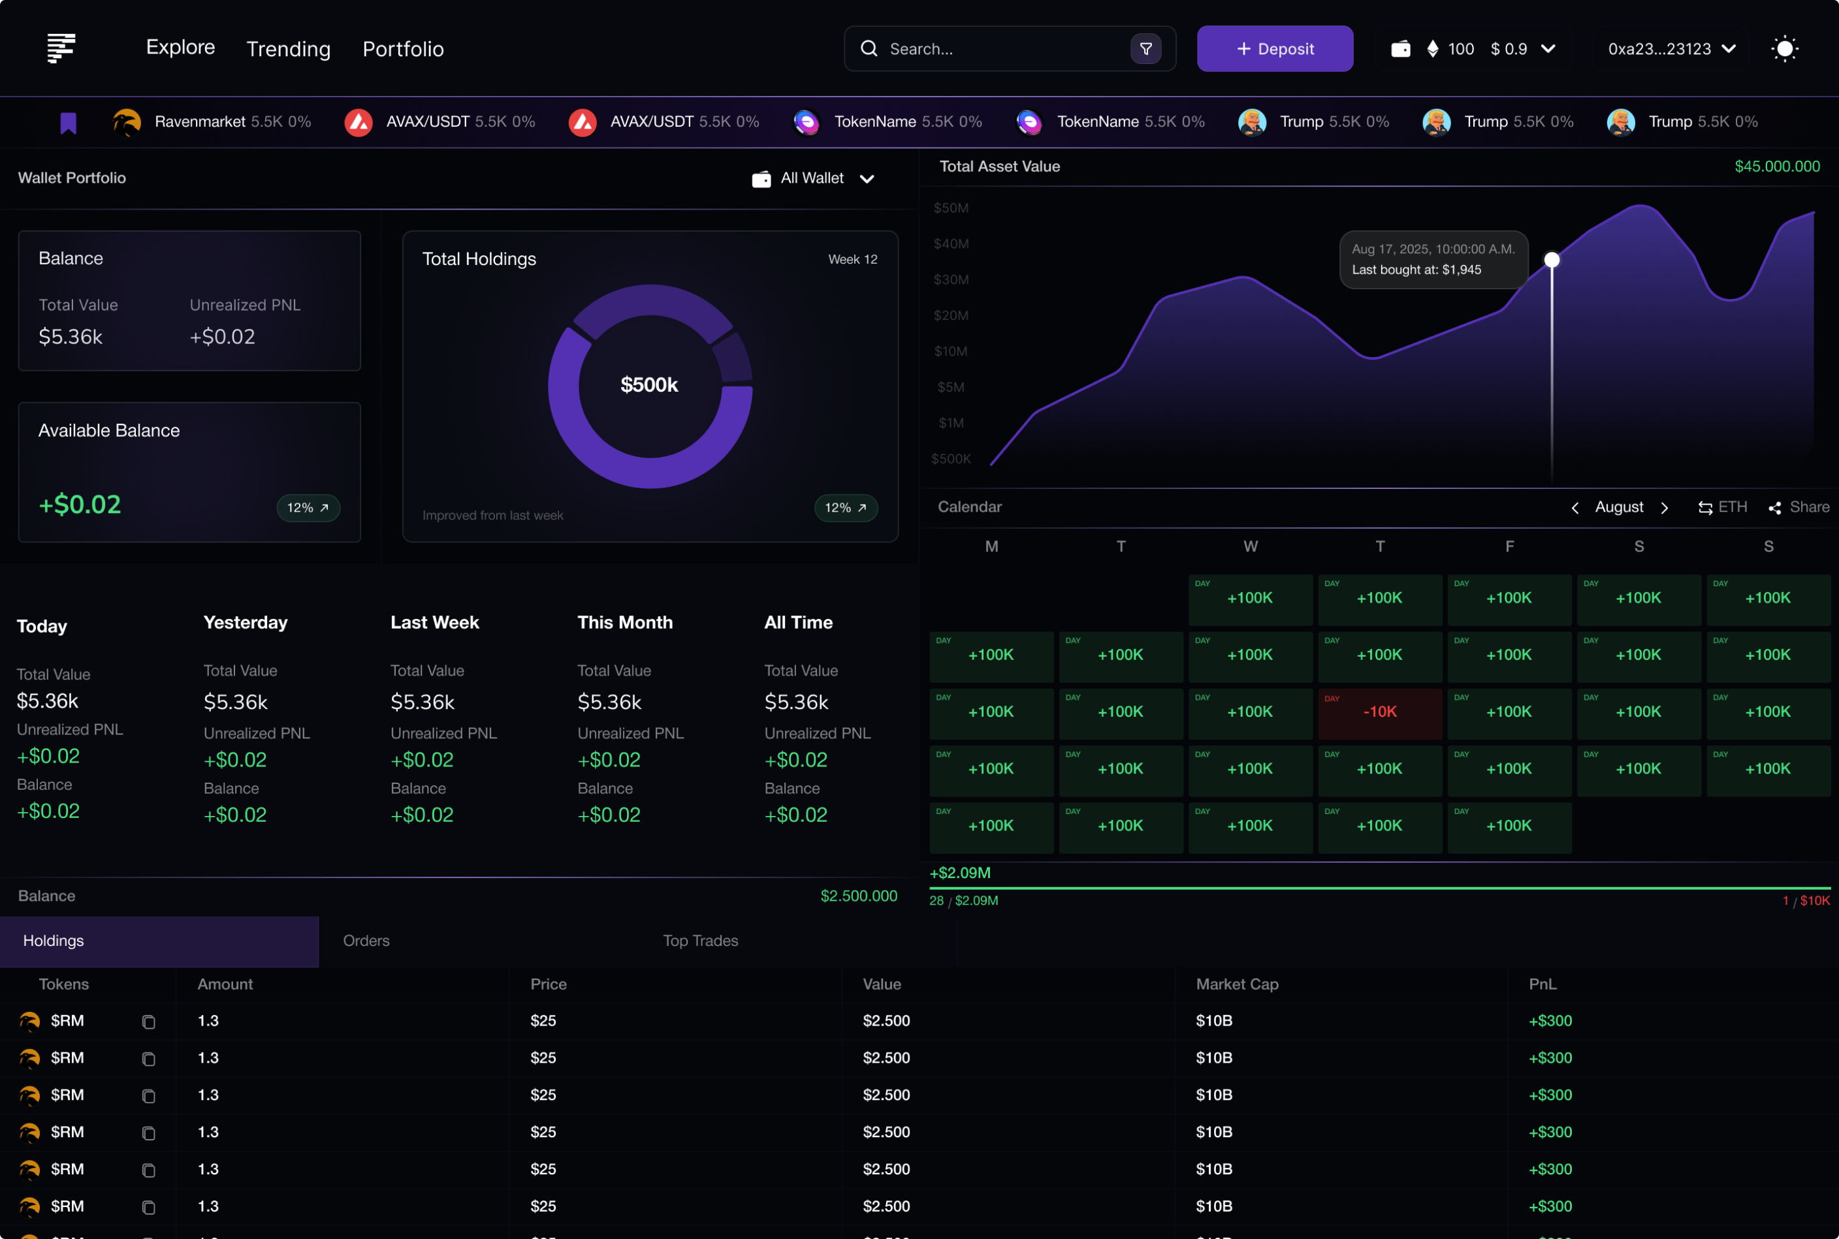This screenshot has width=1839, height=1239.
Task: Go to previous month before August
Action: click(1575, 508)
